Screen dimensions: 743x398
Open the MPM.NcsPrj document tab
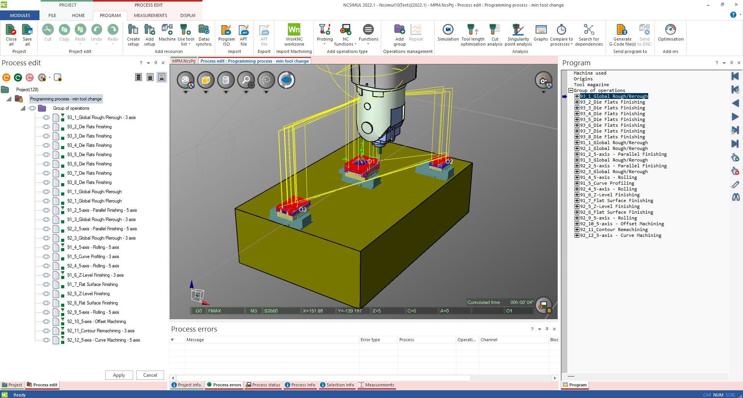click(184, 61)
